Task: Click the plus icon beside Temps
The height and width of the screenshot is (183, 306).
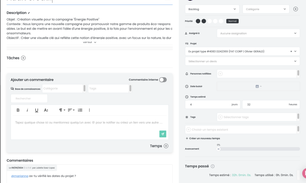Action: coord(166,146)
